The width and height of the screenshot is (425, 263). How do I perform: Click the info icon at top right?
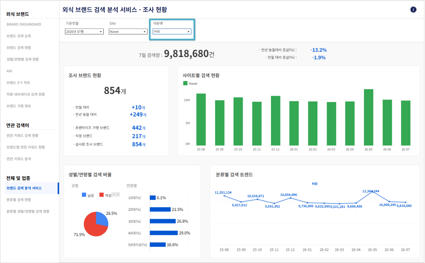coord(413,9)
